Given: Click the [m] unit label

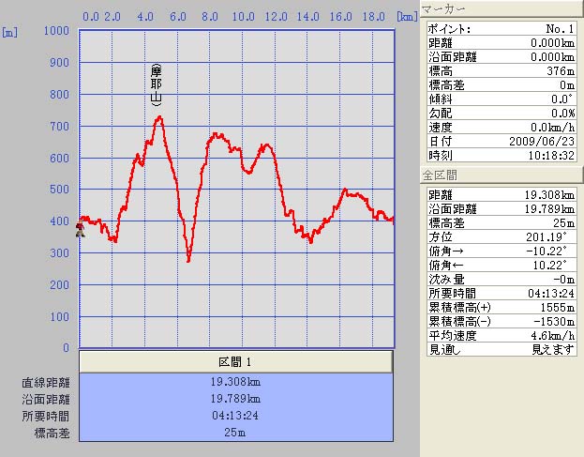Looking at the screenshot, I should 9,33.
